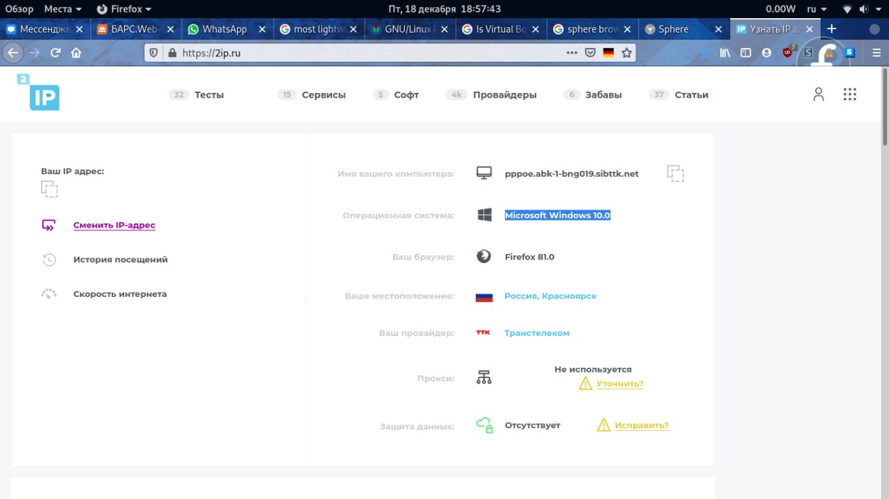This screenshot has height=499, width=889.
Task: Open the 2ip apps grid menu
Action: 849,94
